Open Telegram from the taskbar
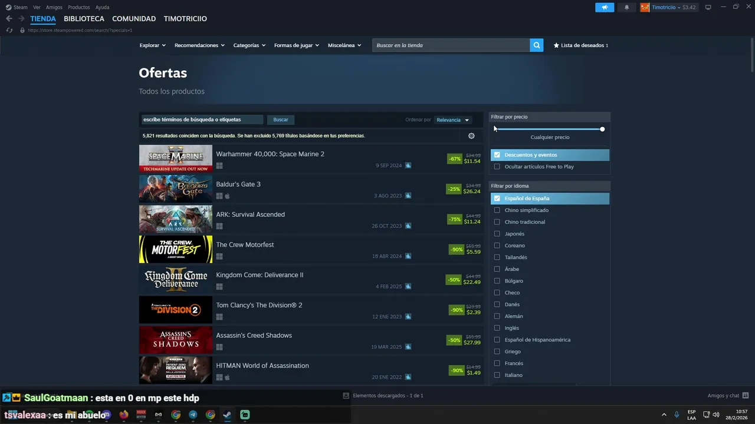 pos(193,415)
